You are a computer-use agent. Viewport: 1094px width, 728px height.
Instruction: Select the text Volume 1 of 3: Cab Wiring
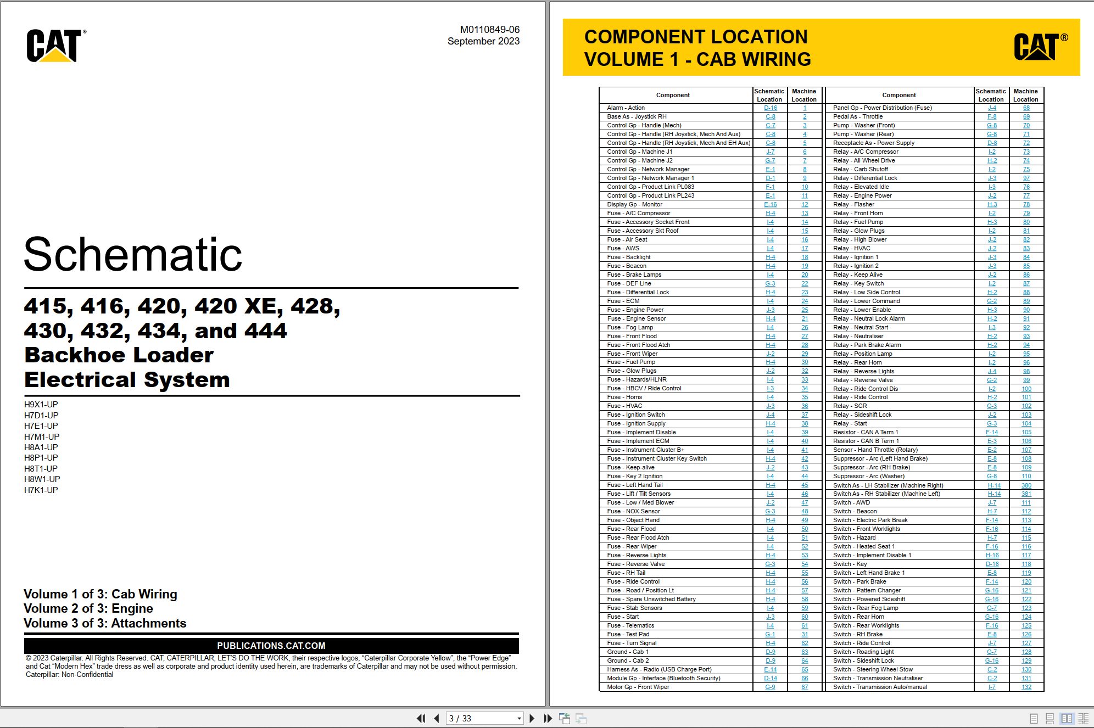point(101,594)
